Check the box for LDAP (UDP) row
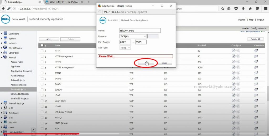Image resolution: width=269 pixels, height=136 pixels. coord(42,101)
